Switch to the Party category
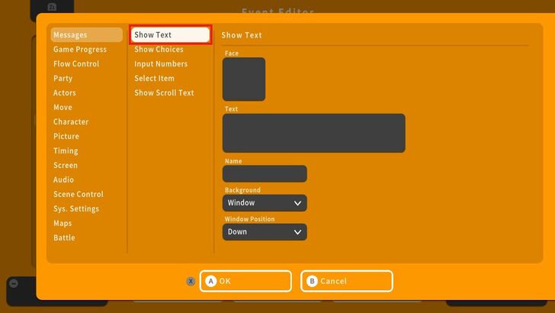 [x=63, y=79]
